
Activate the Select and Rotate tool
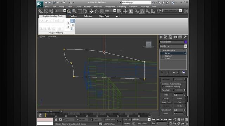(97, 11)
